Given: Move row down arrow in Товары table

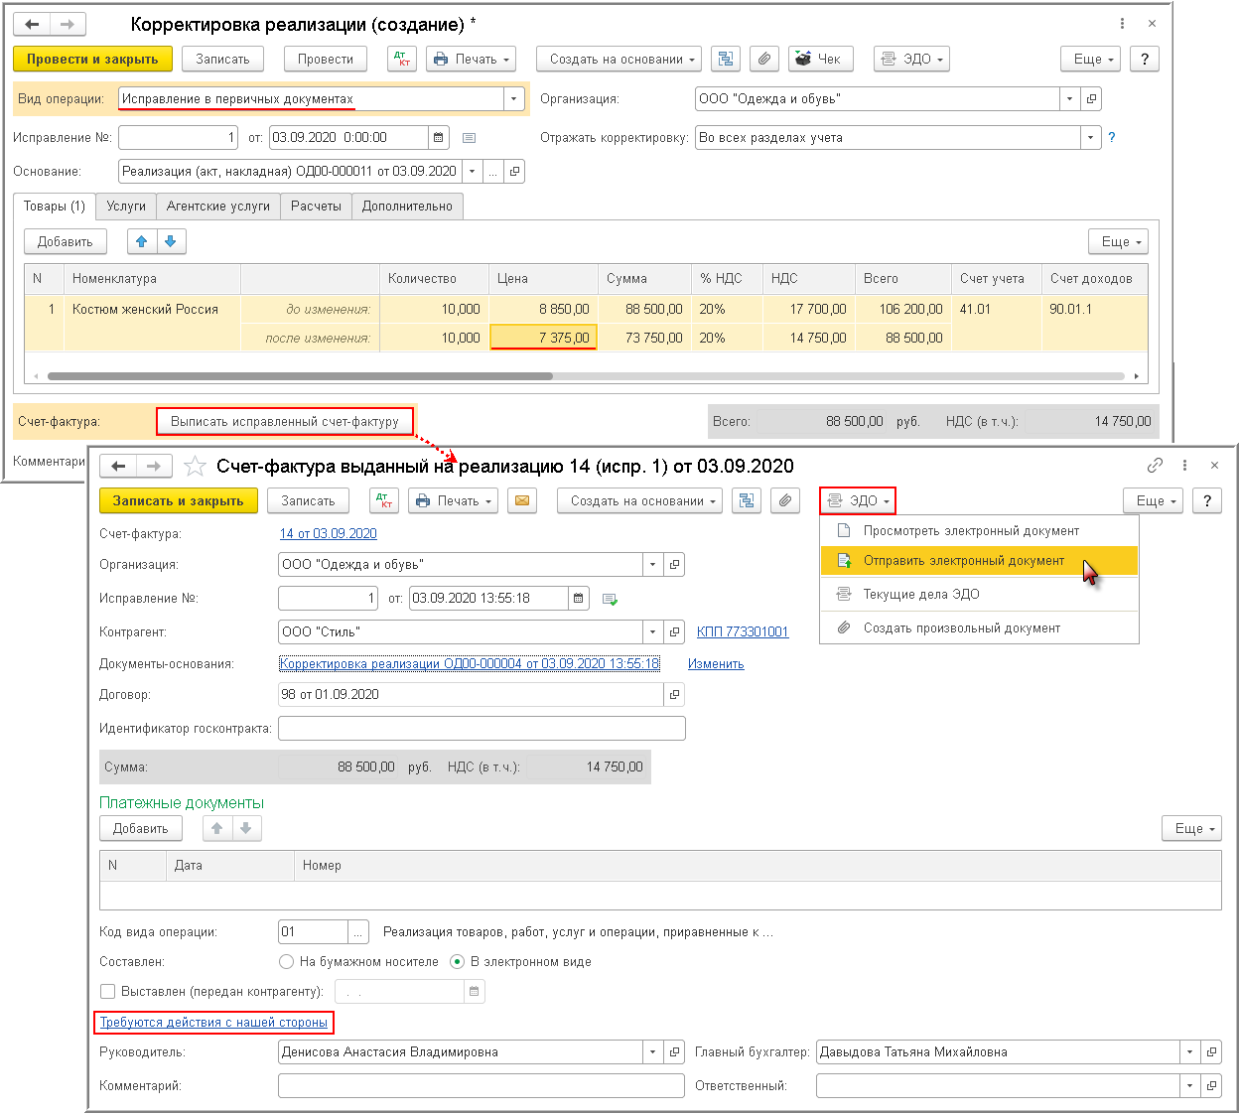Looking at the screenshot, I should pyautogui.click(x=171, y=241).
